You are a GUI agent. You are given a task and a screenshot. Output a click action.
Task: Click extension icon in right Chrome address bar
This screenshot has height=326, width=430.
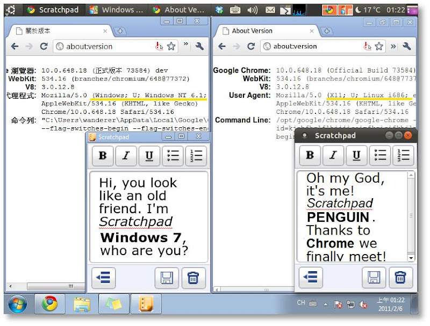[367, 46]
